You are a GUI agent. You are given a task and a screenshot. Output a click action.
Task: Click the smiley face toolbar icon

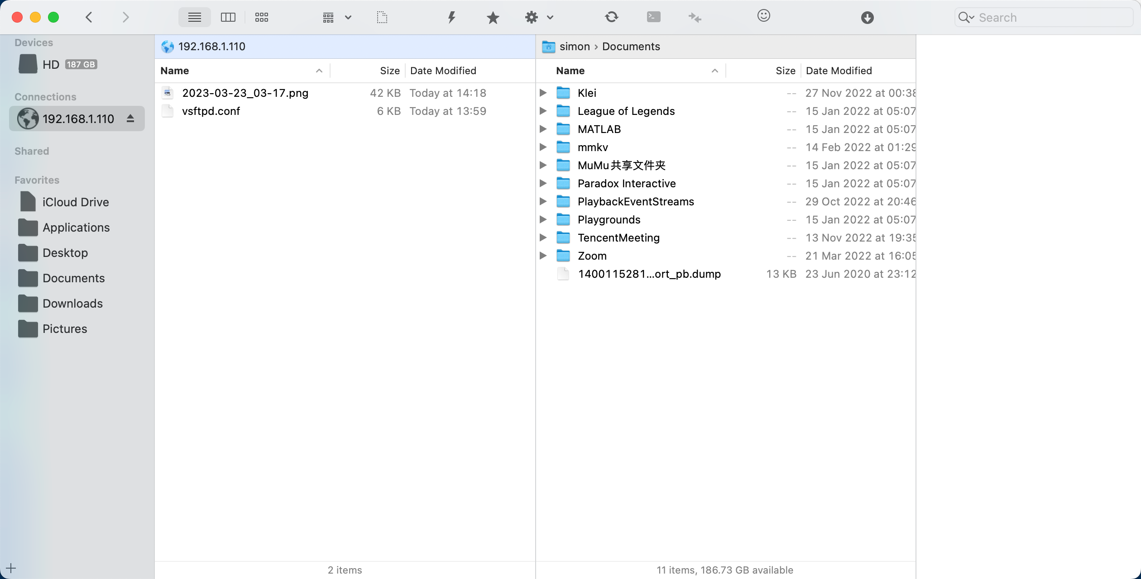pos(763,16)
